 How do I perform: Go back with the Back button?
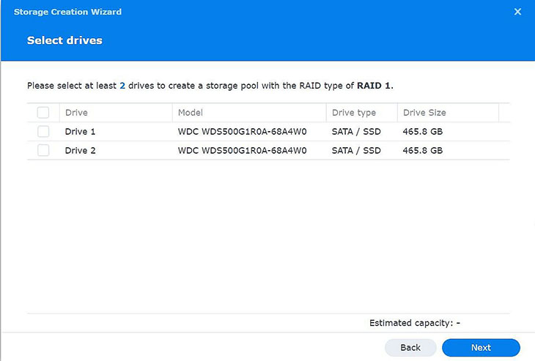click(x=410, y=347)
